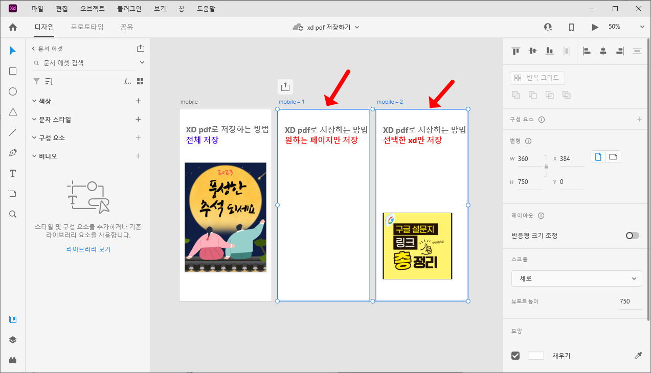Pick the Pen tool
Viewport: 651px width, 373px height.
[x=12, y=152]
